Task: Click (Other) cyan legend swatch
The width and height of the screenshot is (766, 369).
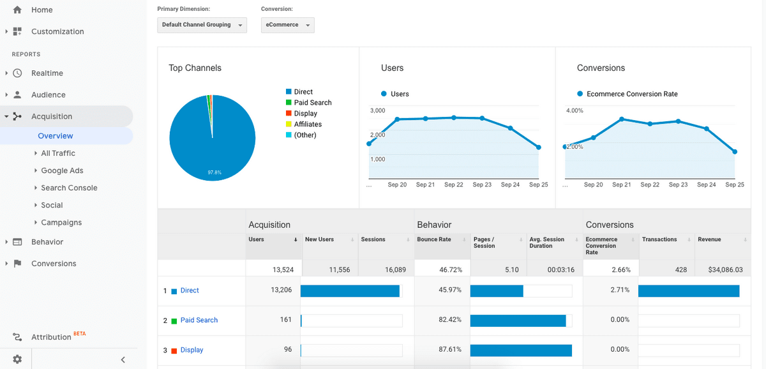Action: pyautogui.click(x=289, y=135)
